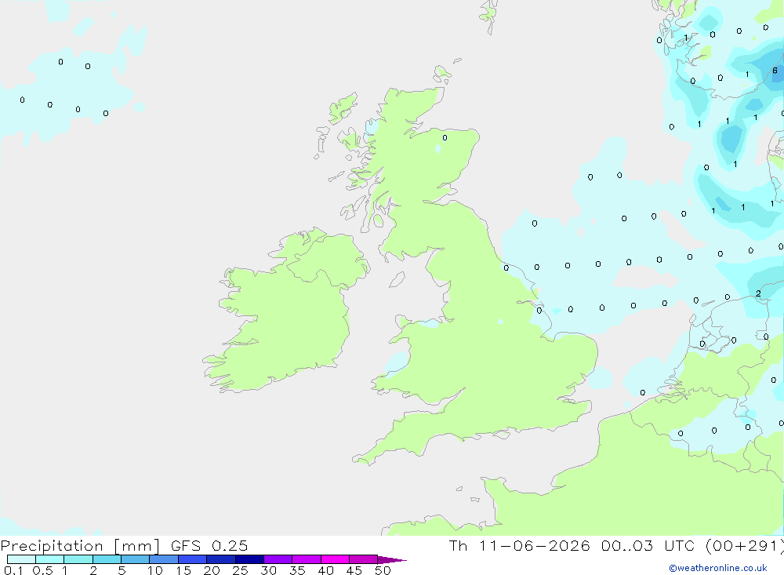Click the '0.1' legend scale label
This screenshot has width=784, height=575.
pos(13,570)
